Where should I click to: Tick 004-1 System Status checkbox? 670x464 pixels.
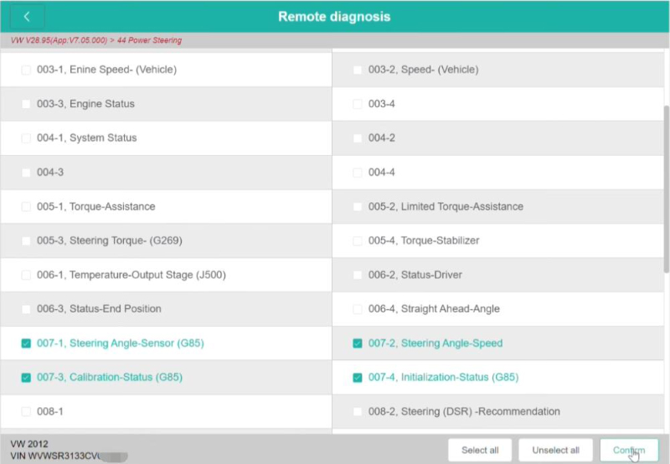click(x=26, y=138)
